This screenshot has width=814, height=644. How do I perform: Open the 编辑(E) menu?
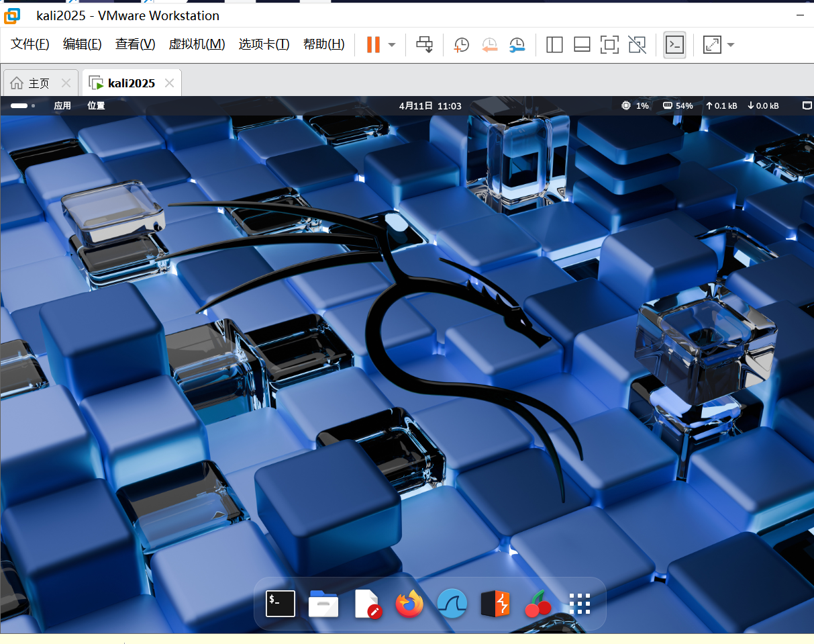[82, 44]
